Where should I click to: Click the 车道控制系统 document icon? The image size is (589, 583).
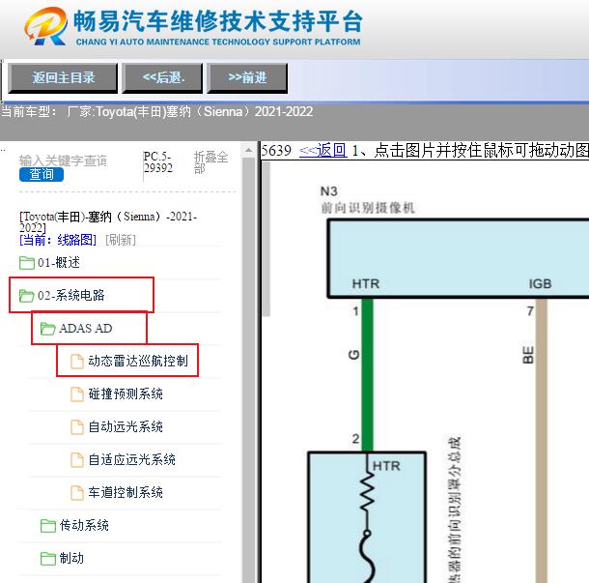[x=77, y=493]
